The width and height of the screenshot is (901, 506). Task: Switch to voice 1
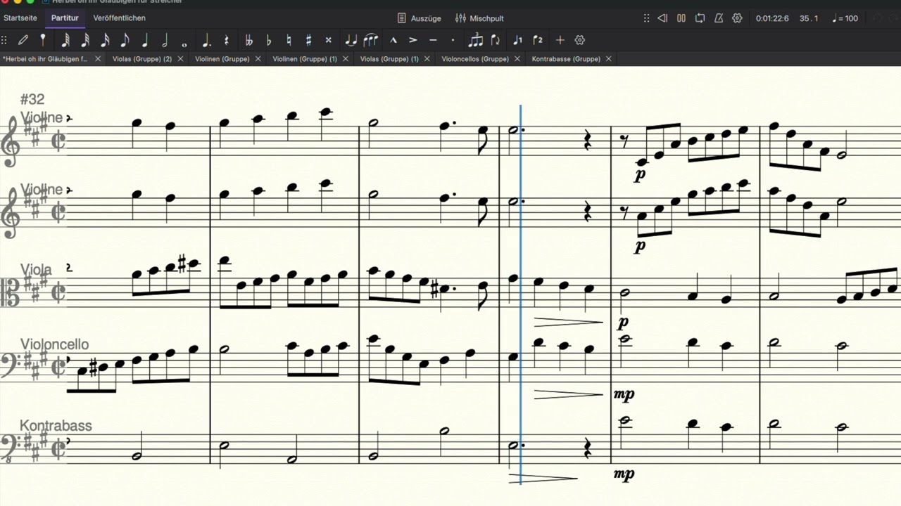coord(517,40)
